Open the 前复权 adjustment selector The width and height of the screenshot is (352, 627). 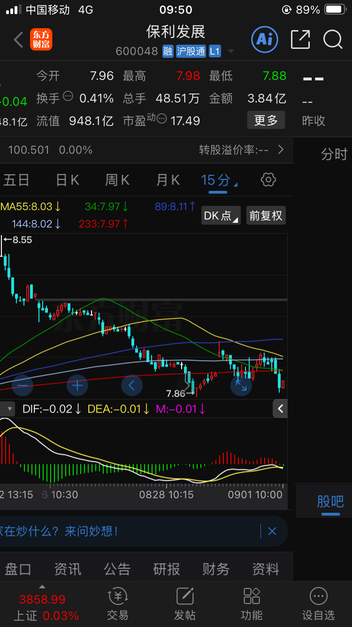[x=266, y=216]
